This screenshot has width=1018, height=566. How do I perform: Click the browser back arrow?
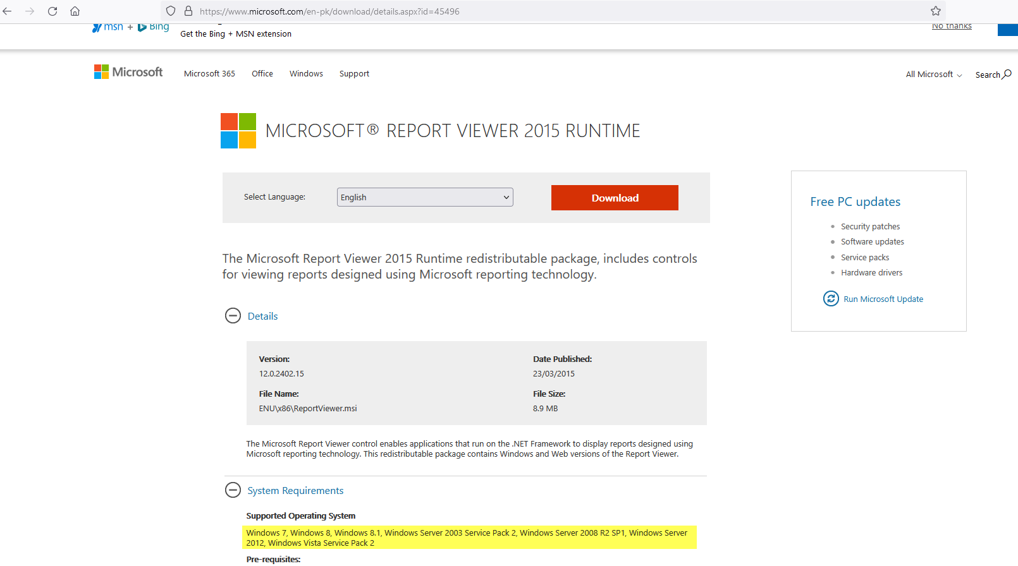[x=8, y=11]
